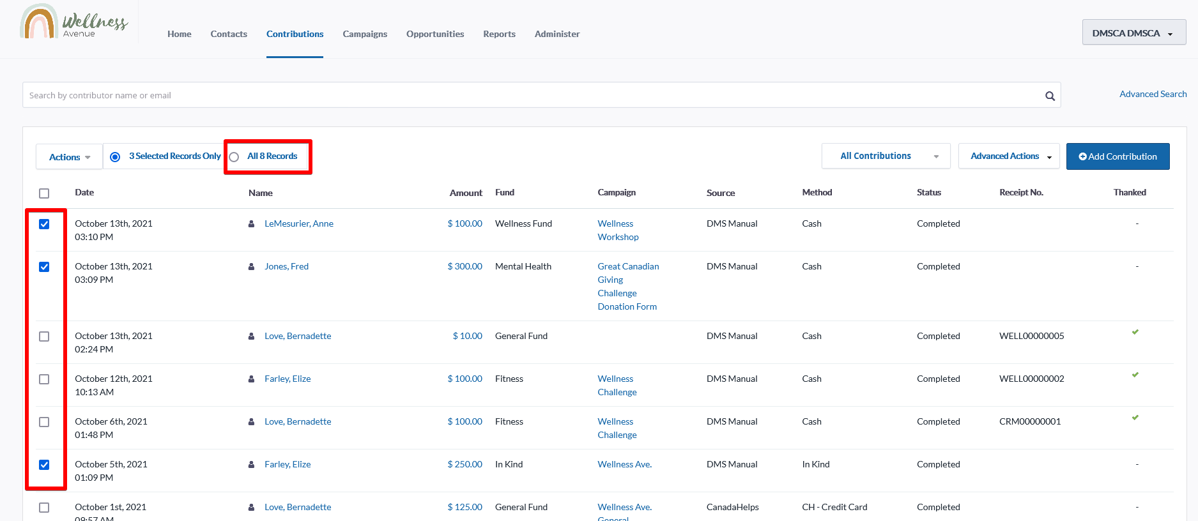Click the Amount column header
The width and height of the screenshot is (1198, 521).
tap(466, 193)
